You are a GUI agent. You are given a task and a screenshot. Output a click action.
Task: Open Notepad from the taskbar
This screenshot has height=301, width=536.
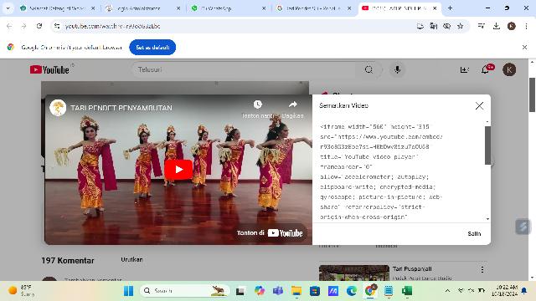(x=389, y=291)
